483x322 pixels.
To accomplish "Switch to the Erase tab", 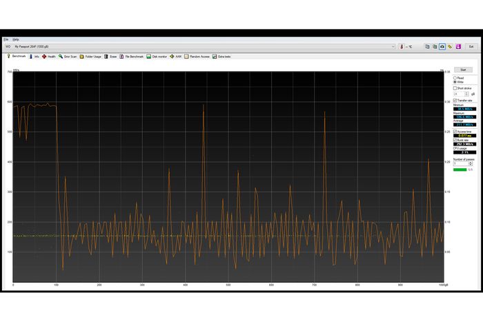I will (x=110, y=57).
